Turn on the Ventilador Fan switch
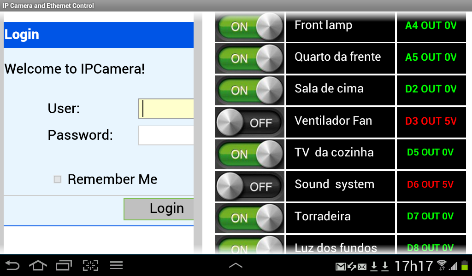Image resolution: width=472 pixels, height=276 pixels. (250, 122)
